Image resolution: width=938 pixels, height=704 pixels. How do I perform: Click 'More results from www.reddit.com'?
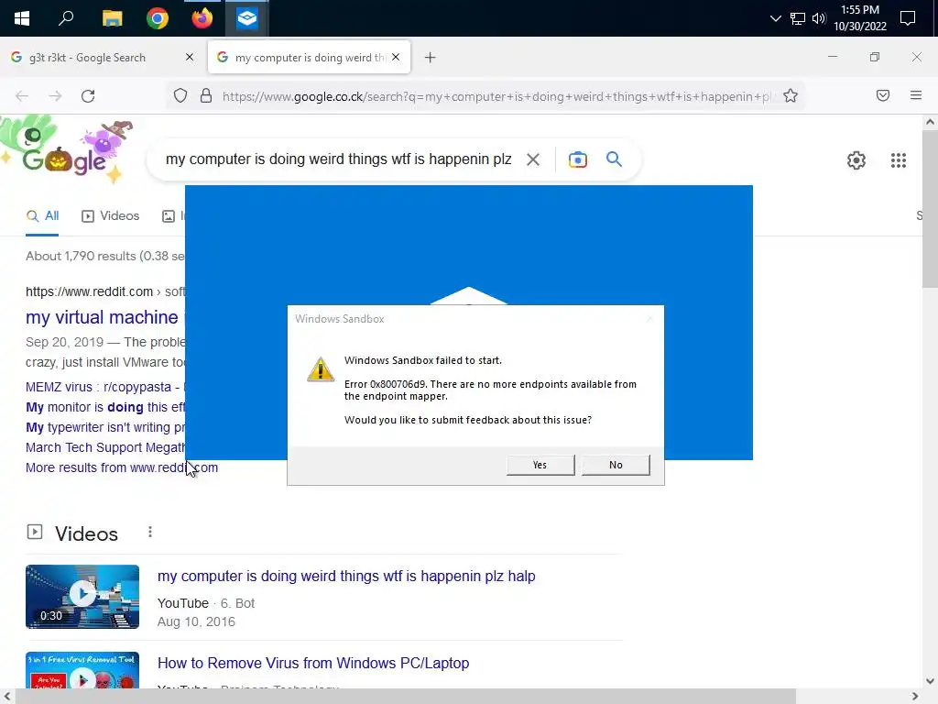tap(122, 468)
